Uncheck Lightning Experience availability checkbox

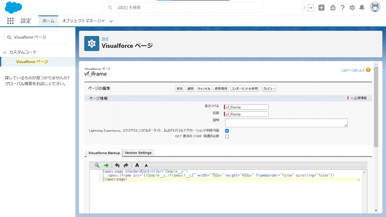[227, 131]
